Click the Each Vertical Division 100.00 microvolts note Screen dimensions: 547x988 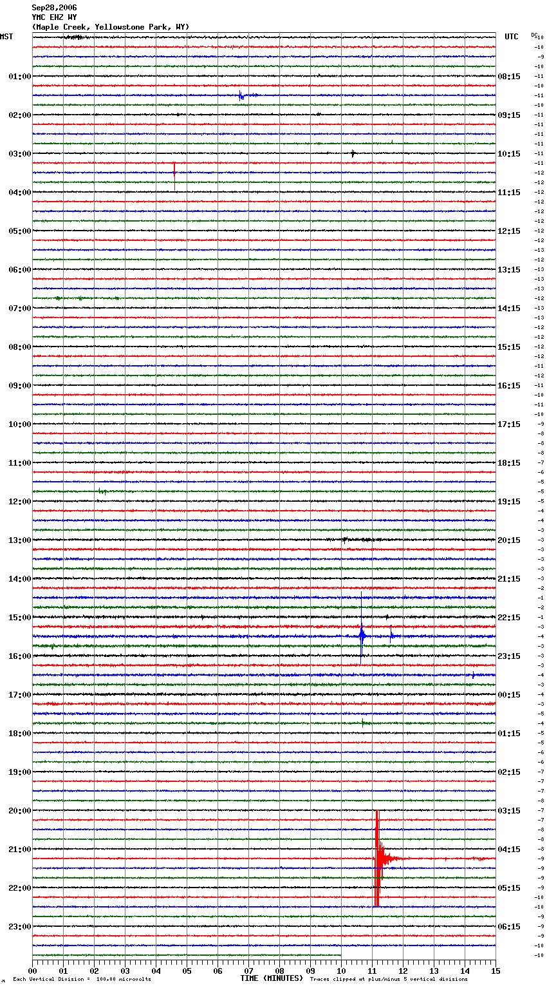coord(82,980)
